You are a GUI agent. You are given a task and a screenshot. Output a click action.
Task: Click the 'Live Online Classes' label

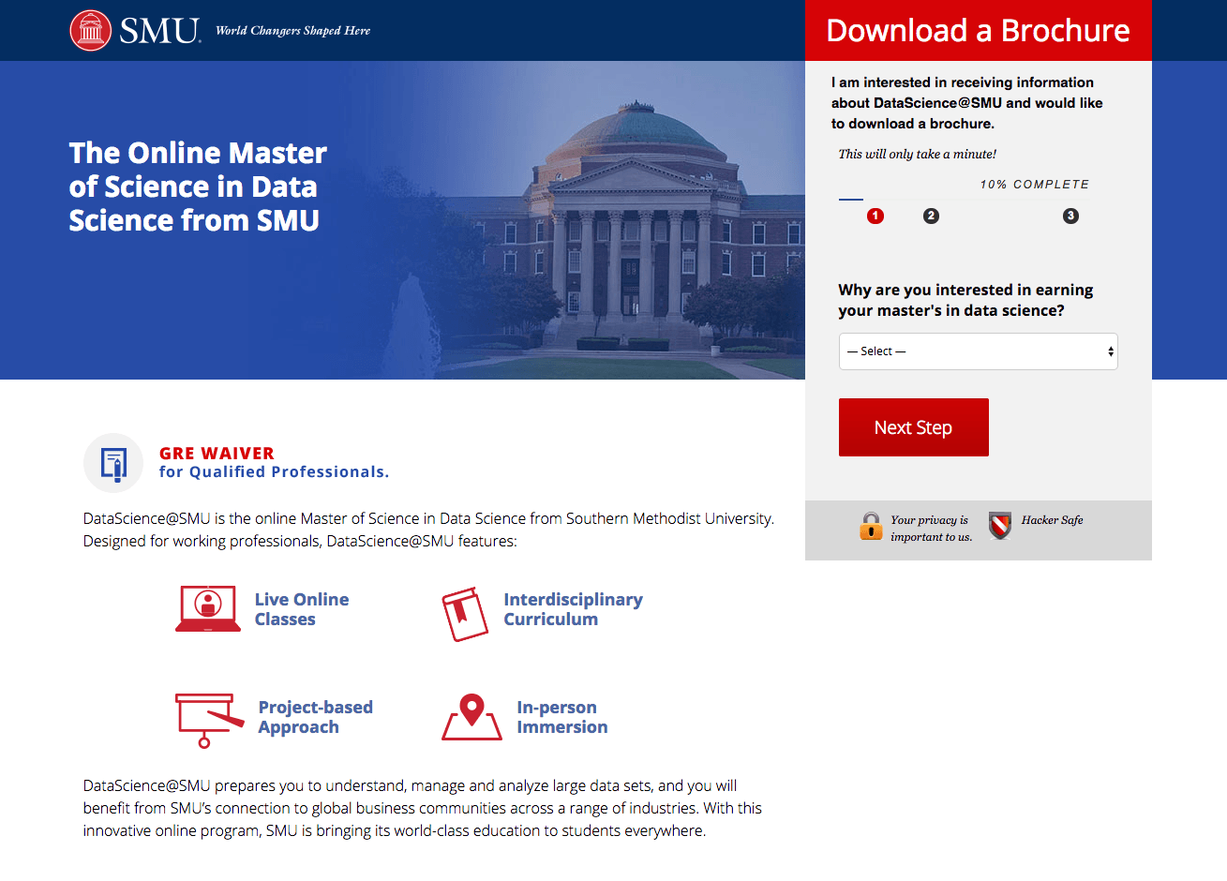point(302,609)
